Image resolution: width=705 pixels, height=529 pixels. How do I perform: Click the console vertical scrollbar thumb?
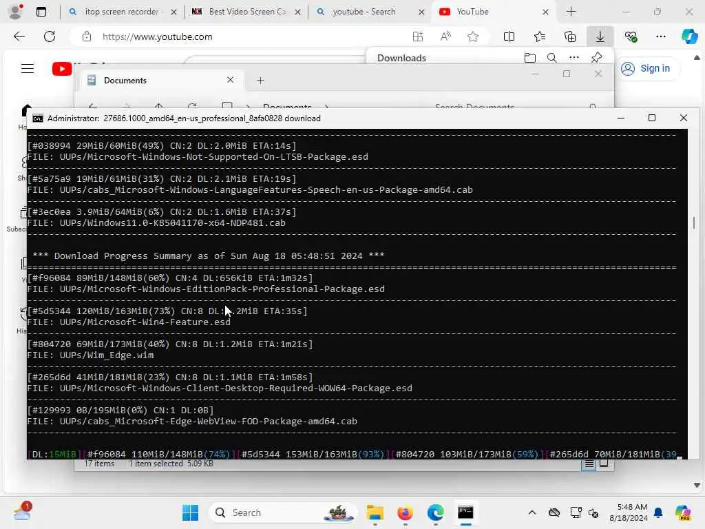click(694, 222)
